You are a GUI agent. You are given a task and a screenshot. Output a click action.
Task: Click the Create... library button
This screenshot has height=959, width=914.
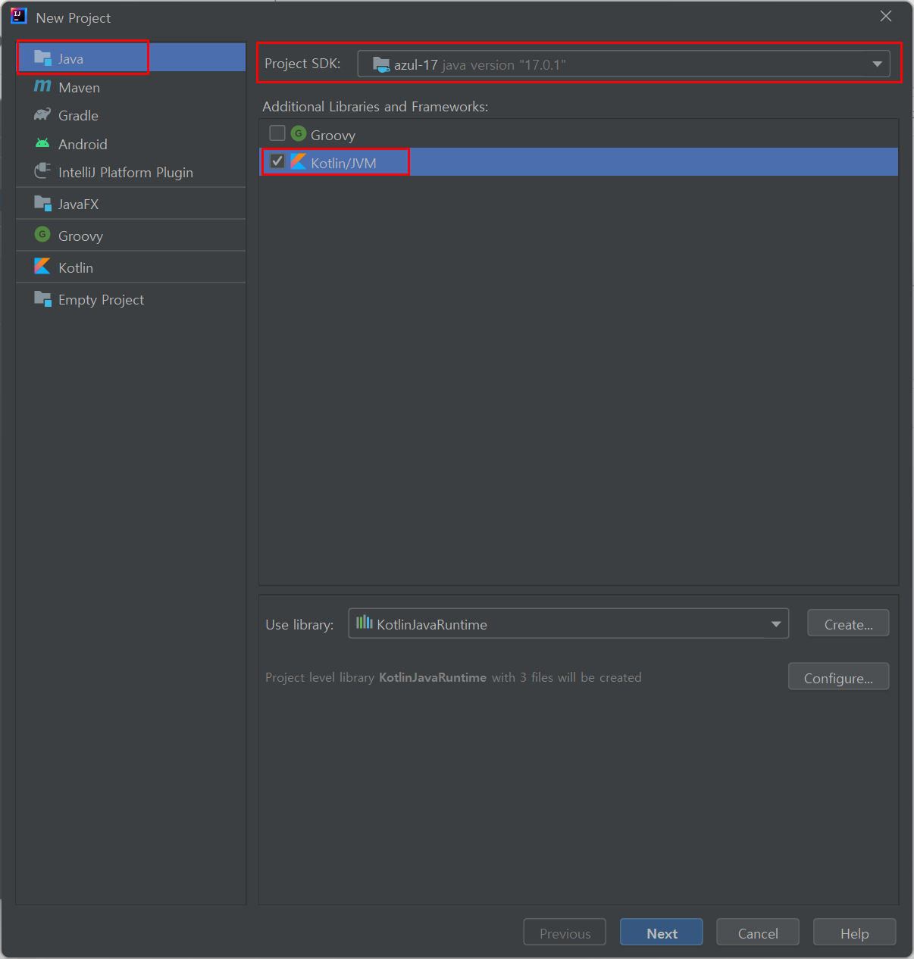tap(847, 623)
